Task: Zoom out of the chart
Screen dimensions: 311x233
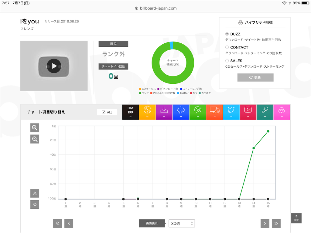Action: click(35, 139)
